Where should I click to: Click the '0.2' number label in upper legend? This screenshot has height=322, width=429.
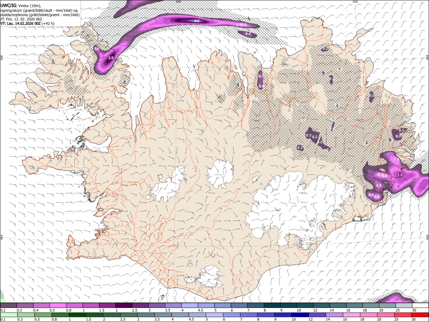[3, 310]
